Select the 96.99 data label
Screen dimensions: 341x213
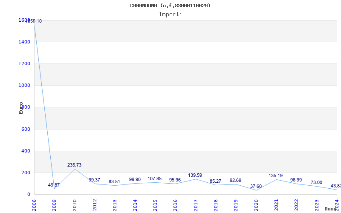click(x=296, y=180)
